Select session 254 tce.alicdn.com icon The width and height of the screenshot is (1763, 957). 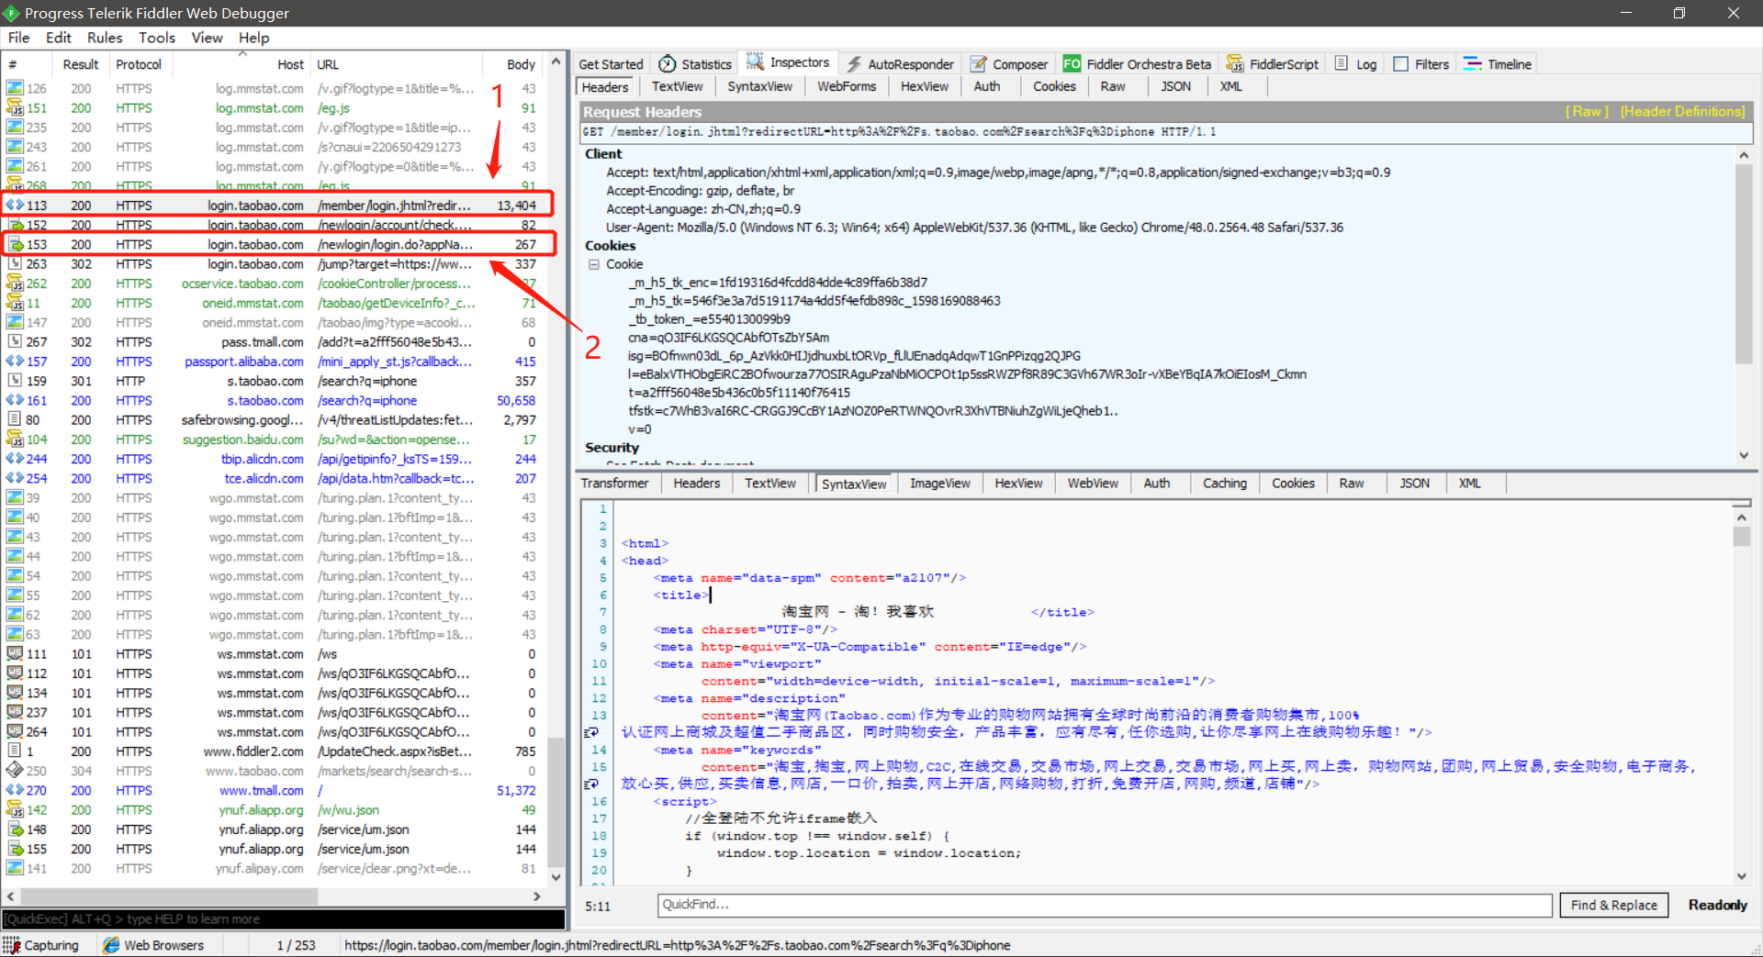[x=15, y=478]
